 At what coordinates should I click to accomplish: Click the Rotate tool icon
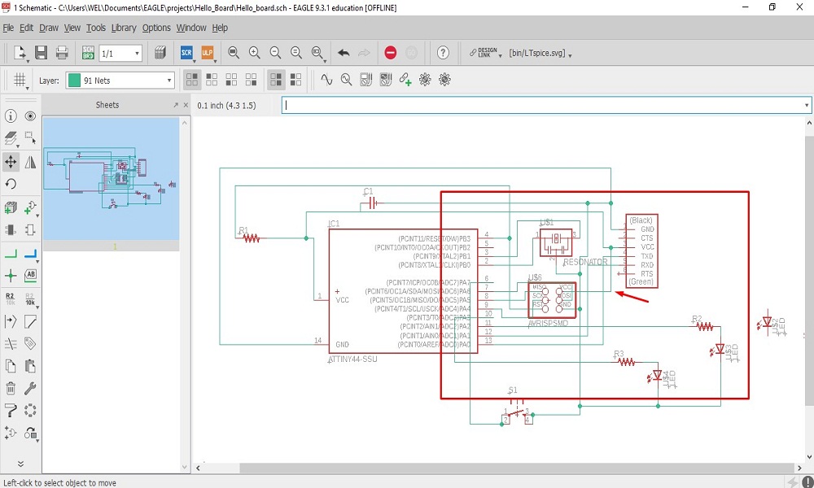(x=11, y=184)
